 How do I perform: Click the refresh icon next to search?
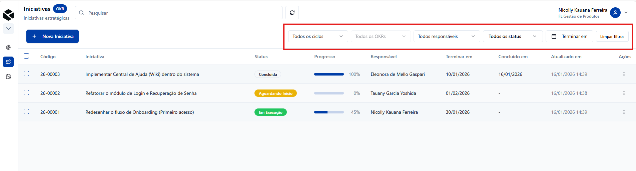[x=292, y=13]
